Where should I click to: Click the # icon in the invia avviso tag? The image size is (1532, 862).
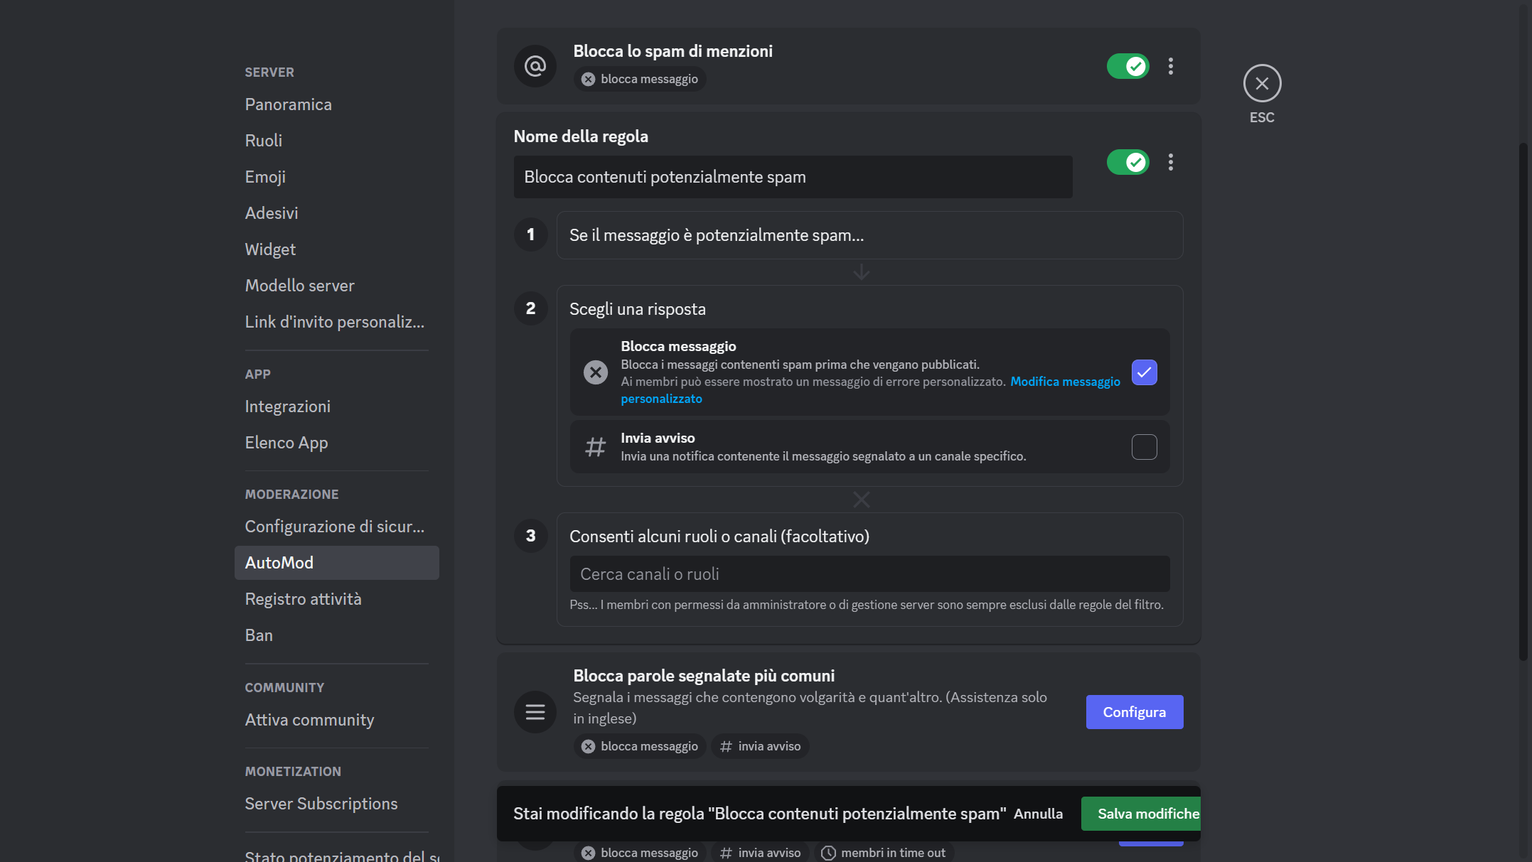(x=726, y=746)
